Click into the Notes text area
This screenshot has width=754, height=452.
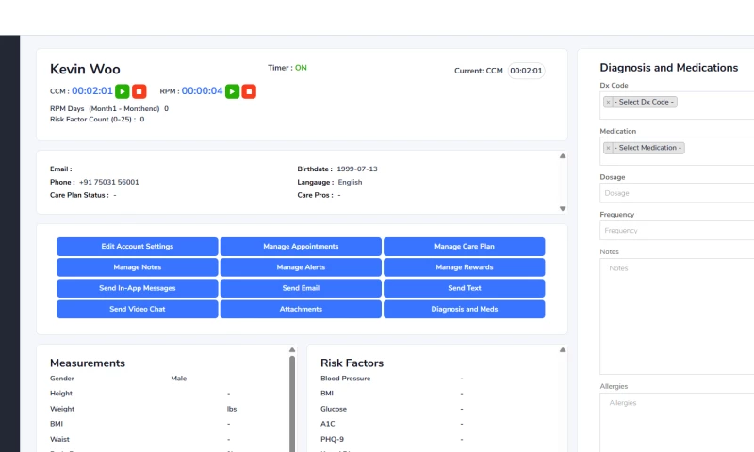677,316
